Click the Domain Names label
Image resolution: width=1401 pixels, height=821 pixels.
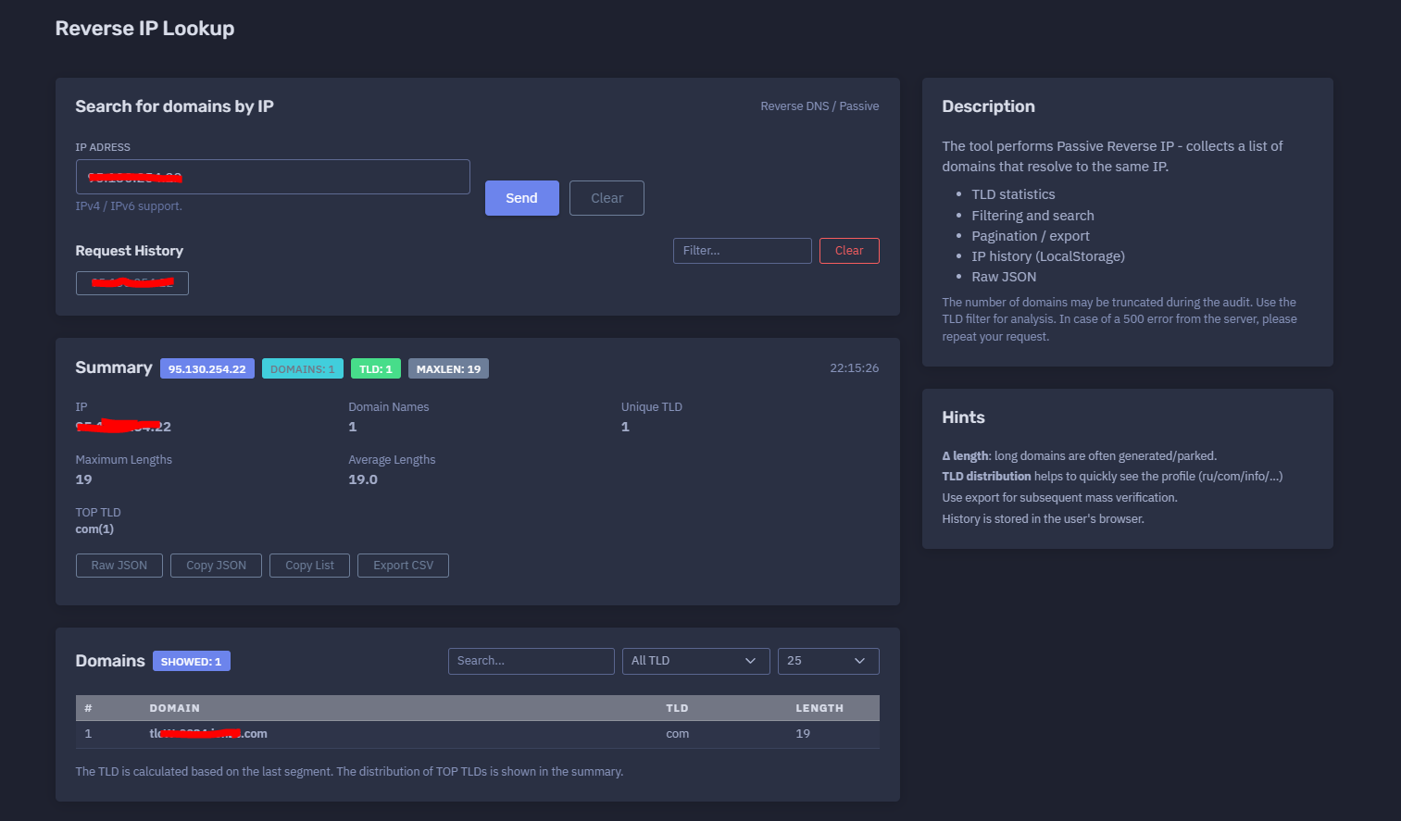pyautogui.click(x=388, y=407)
